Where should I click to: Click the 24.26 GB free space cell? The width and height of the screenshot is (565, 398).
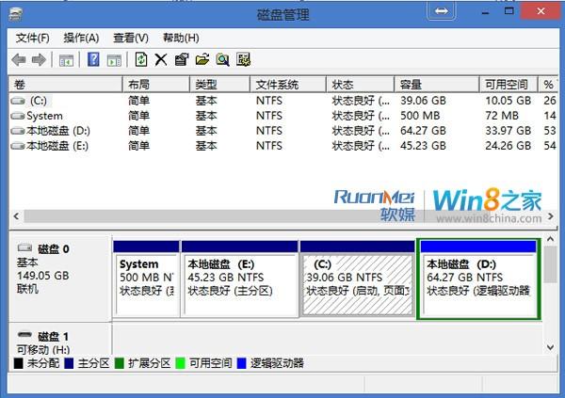point(508,146)
